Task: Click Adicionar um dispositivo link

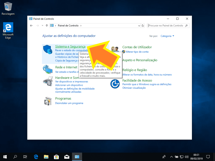Action: [68, 85]
